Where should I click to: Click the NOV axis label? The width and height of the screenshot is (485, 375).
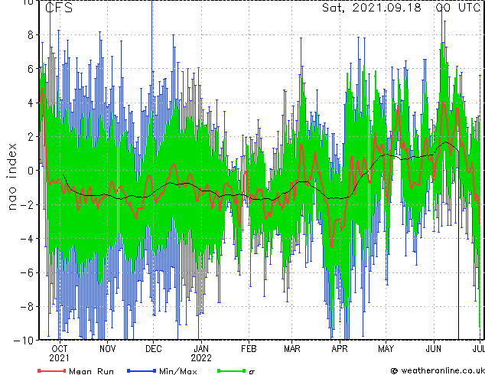(x=107, y=349)
